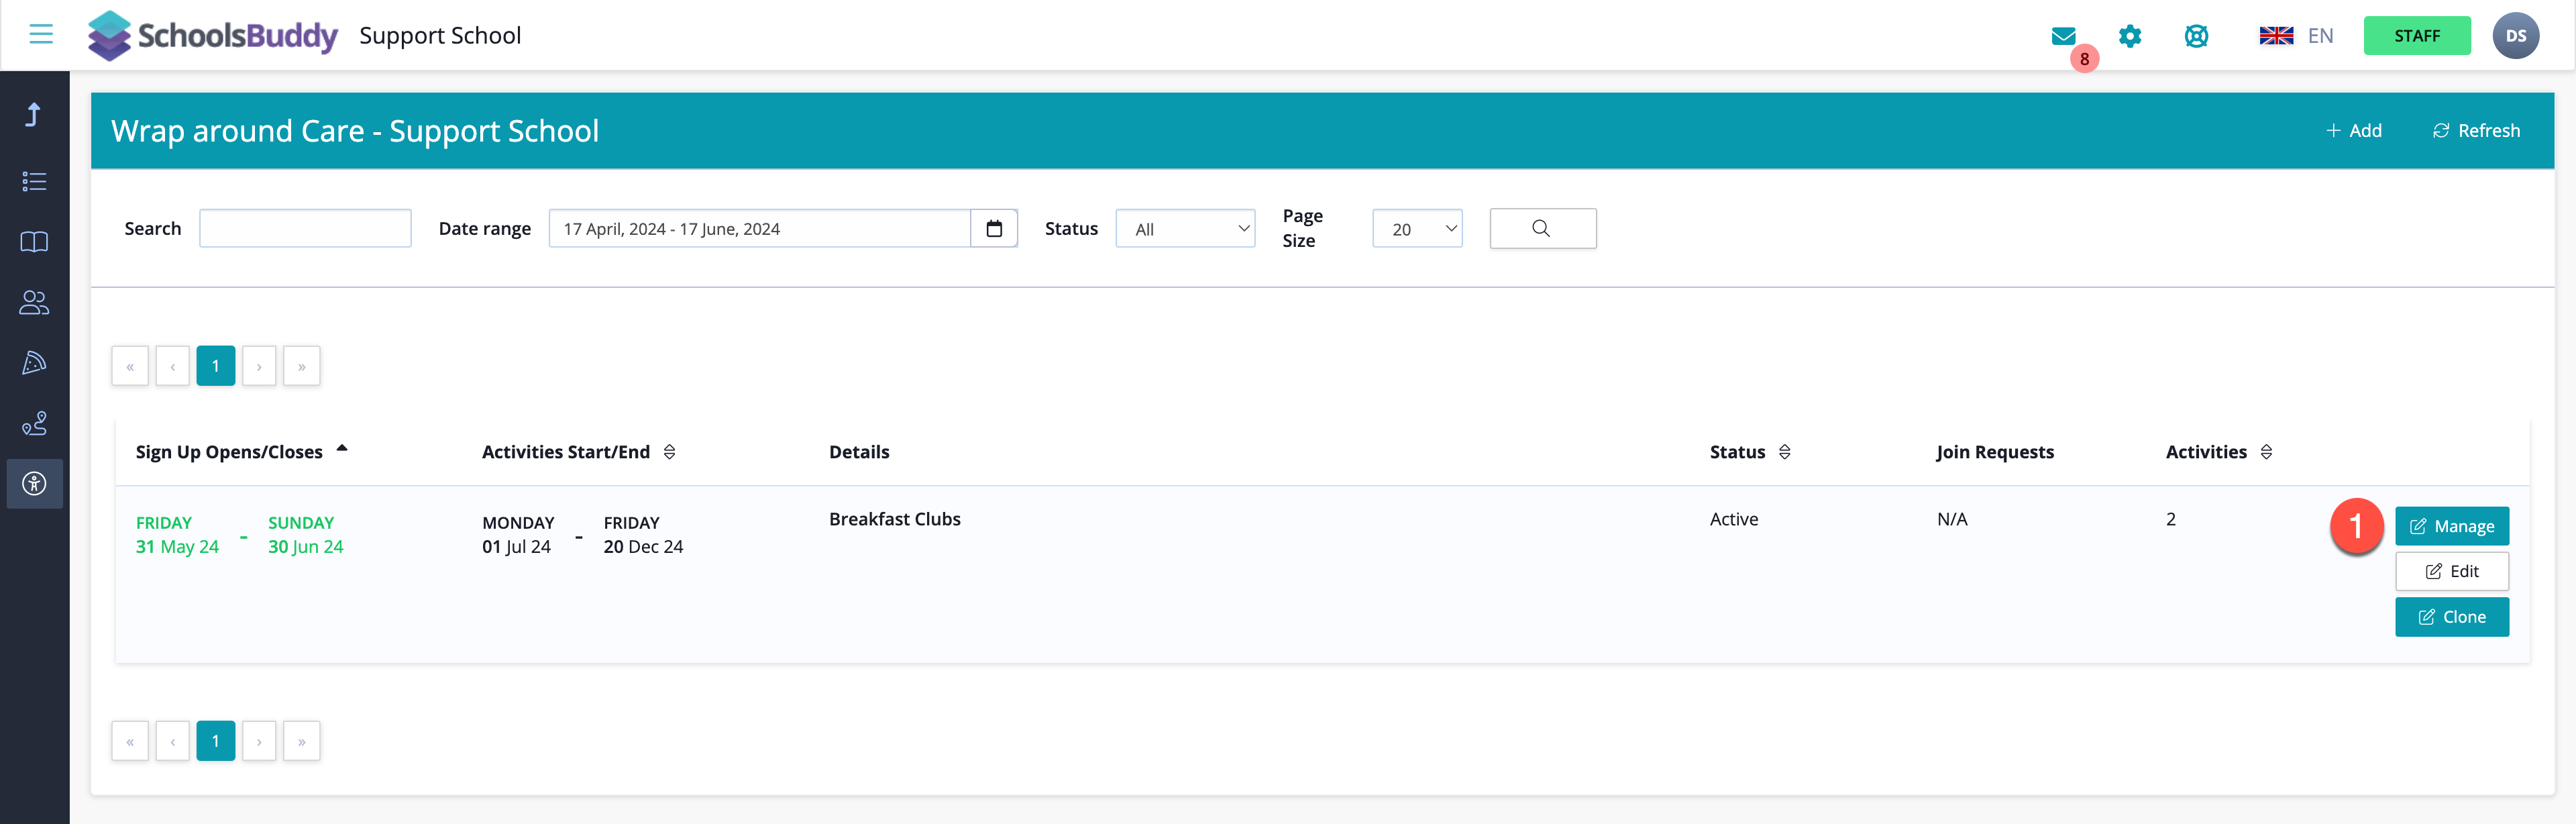Select page 1 in bottom pagination
The width and height of the screenshot is (2576, 824).
point(216,741)
